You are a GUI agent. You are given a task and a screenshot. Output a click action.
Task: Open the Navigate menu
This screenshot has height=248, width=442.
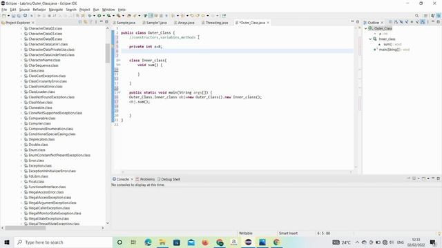coord(56,10)
